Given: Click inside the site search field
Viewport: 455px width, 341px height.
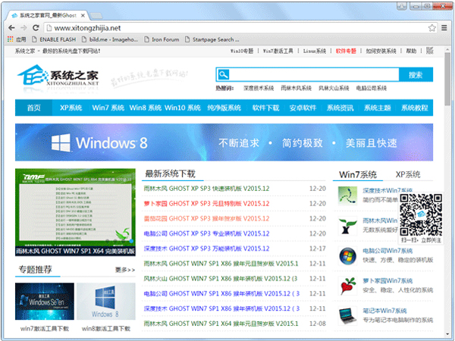Looking at the screenshot, I should coord(314,74).
